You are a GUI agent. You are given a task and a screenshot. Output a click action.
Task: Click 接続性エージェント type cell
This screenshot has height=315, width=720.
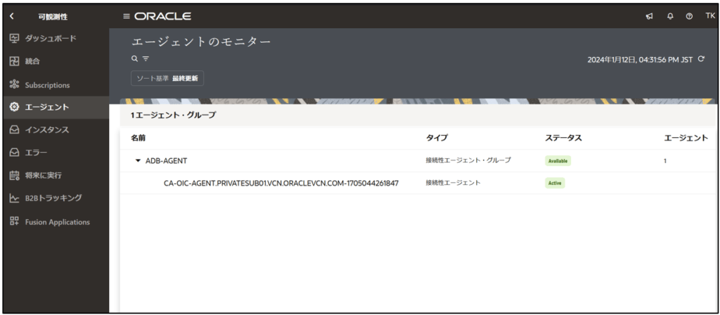pyautogui.click(x=454, y=183)
